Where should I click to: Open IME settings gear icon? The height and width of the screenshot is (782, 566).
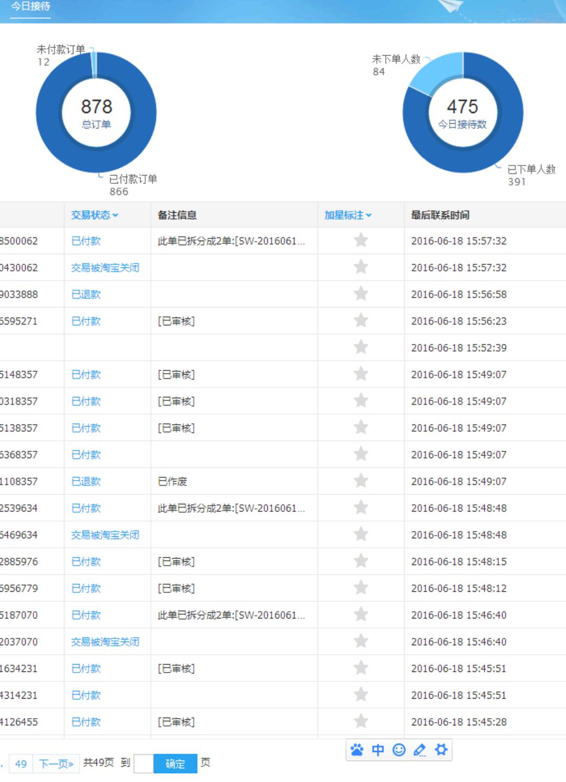coord(441,750)
